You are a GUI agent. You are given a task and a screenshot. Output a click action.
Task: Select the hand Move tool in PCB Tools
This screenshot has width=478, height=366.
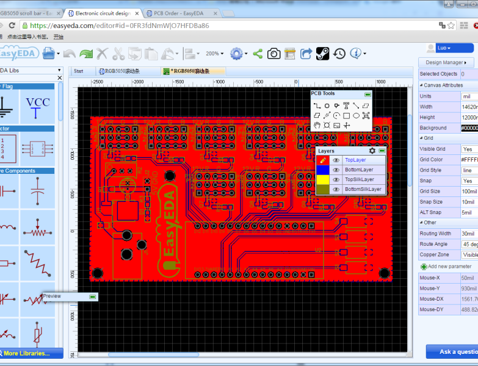[317, 126]
